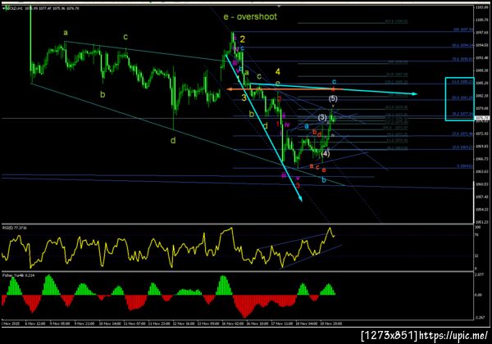Select the cyan rectangle near the Fibonacci levels
The image size is (492, 344).
click(x=460, y=98)
